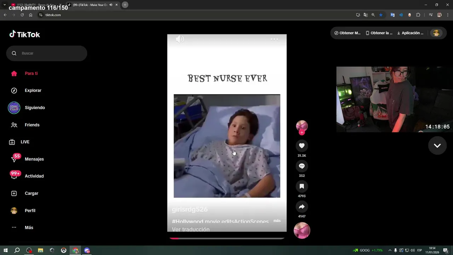Open the LIVE section
The height and width of the screenshot is (255, 453).
click(25, 142)
